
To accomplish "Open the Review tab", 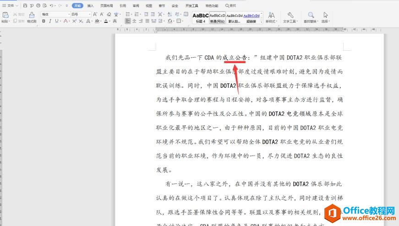I will [136, 5].
